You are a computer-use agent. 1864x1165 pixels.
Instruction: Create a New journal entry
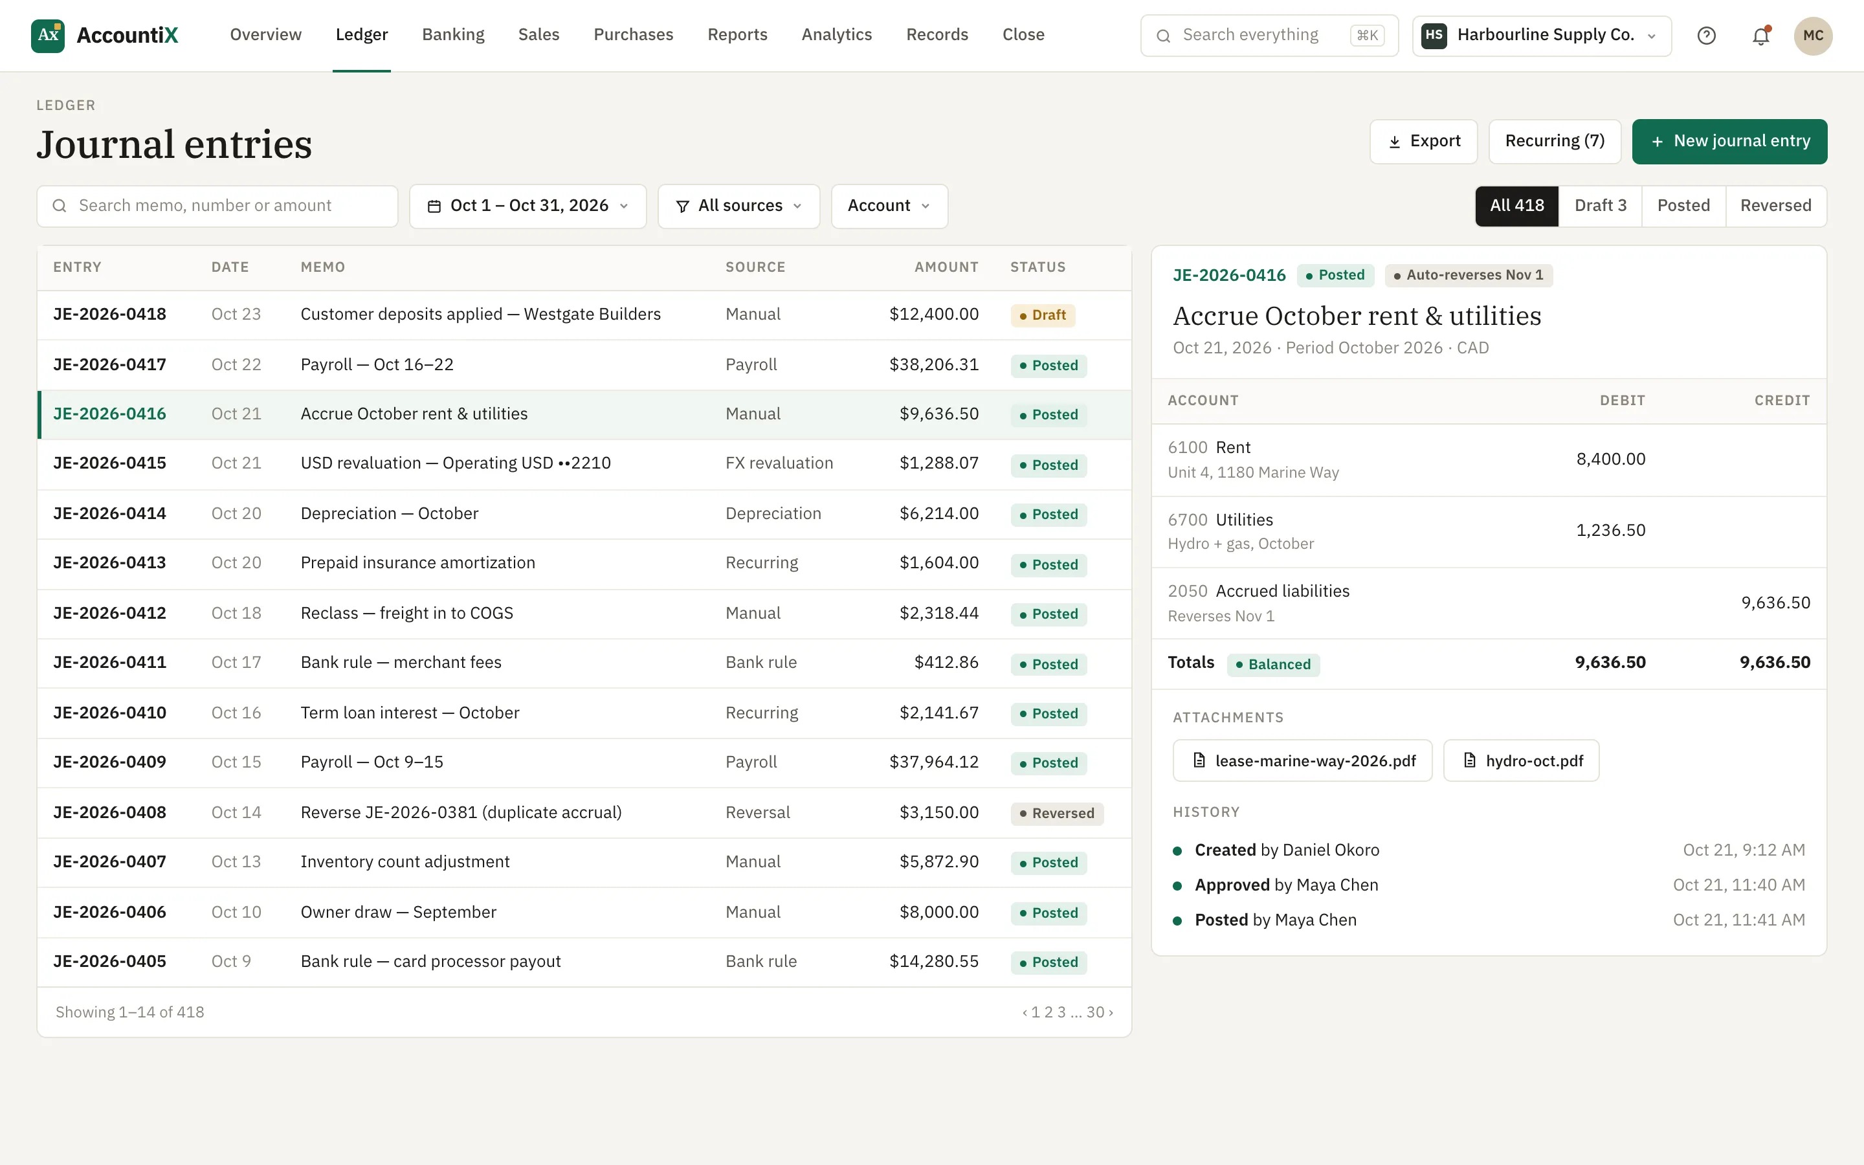click(1729, 142)
